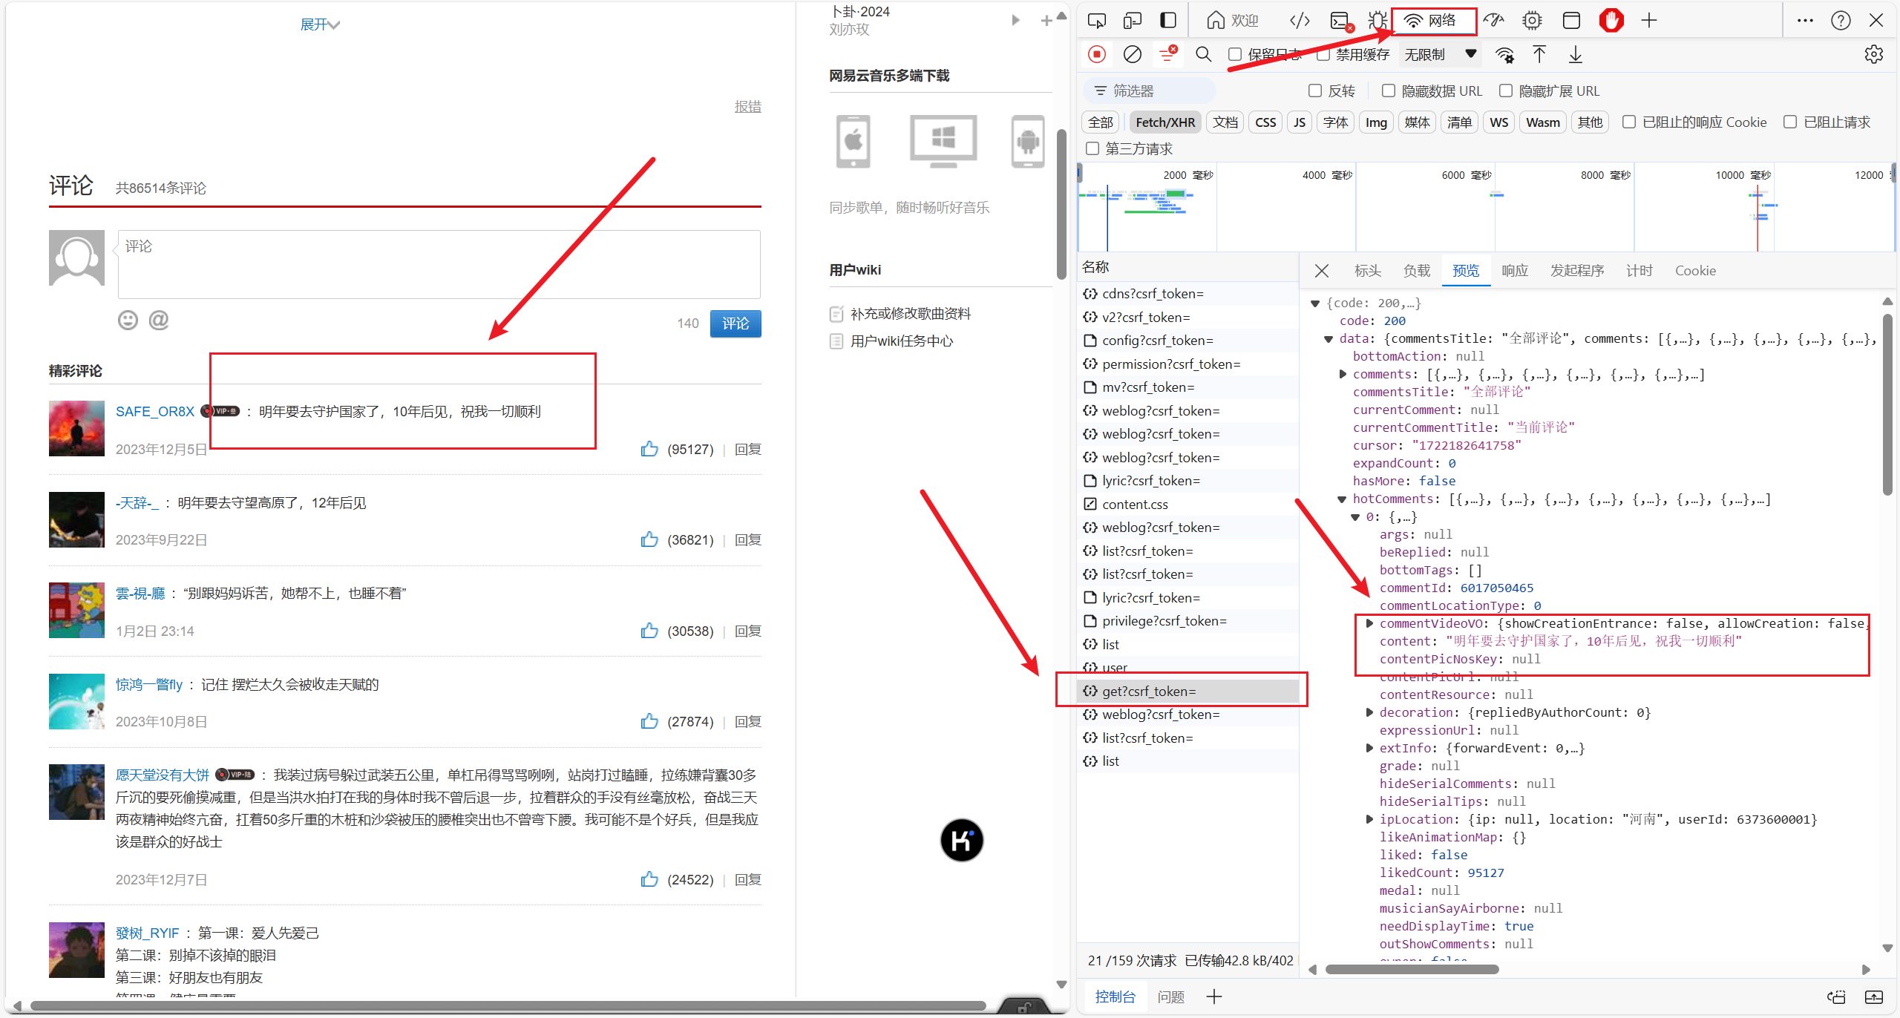This screenshot has width=1900, height=1018.
Task: Open the Console panel icon
Action: pos(1340,21)
